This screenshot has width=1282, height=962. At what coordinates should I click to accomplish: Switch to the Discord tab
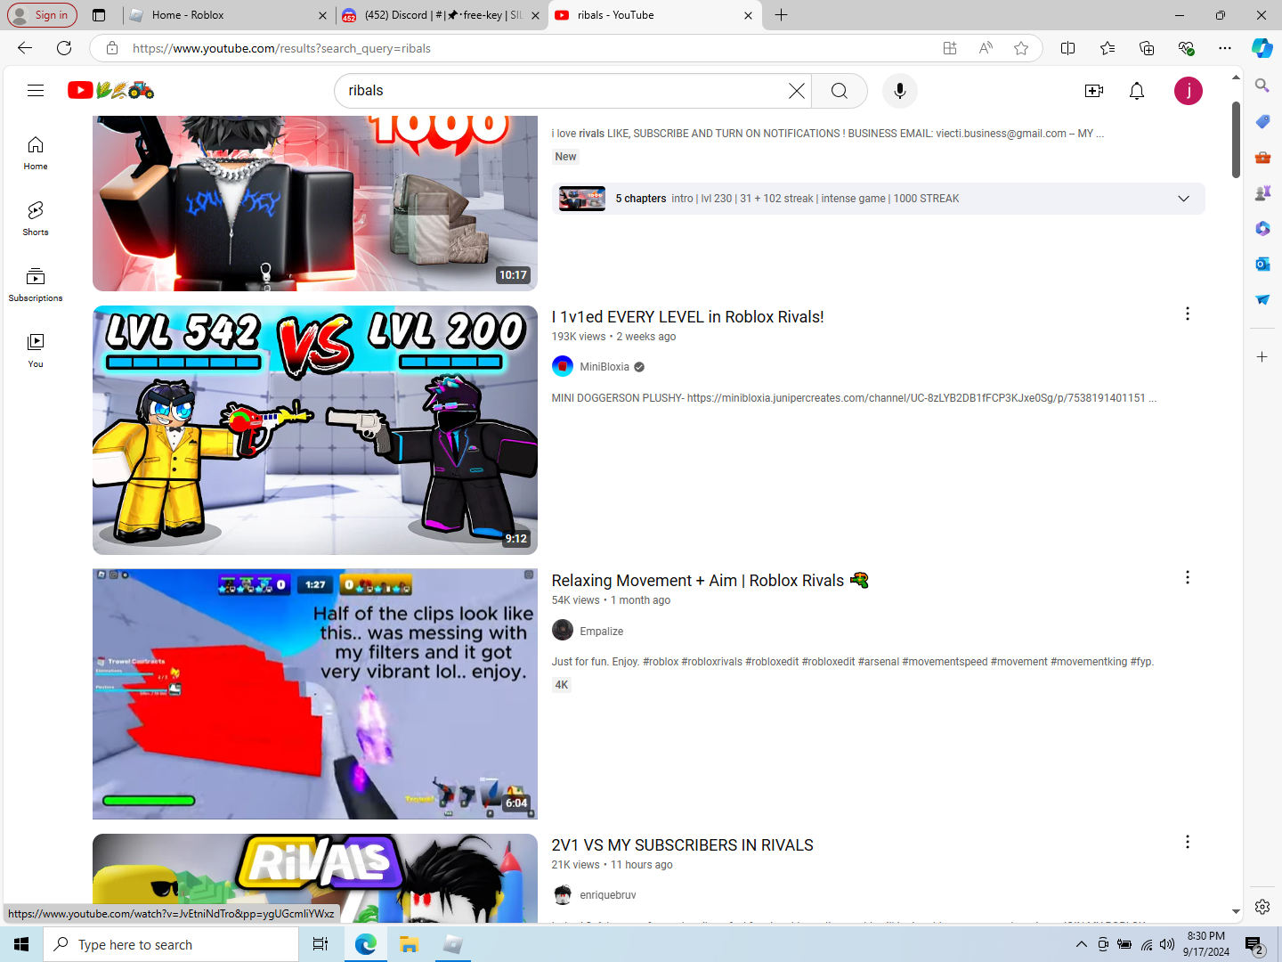click(x=442, y=15)
